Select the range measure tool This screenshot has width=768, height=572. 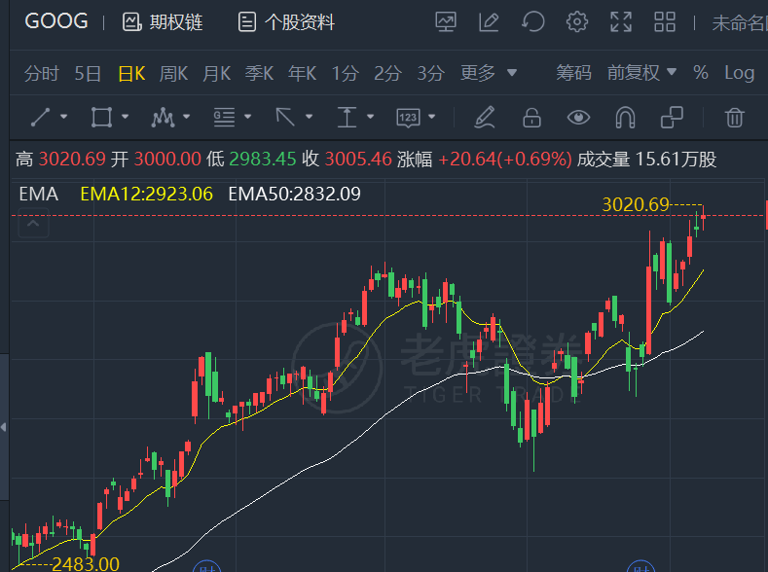[347, 118]
